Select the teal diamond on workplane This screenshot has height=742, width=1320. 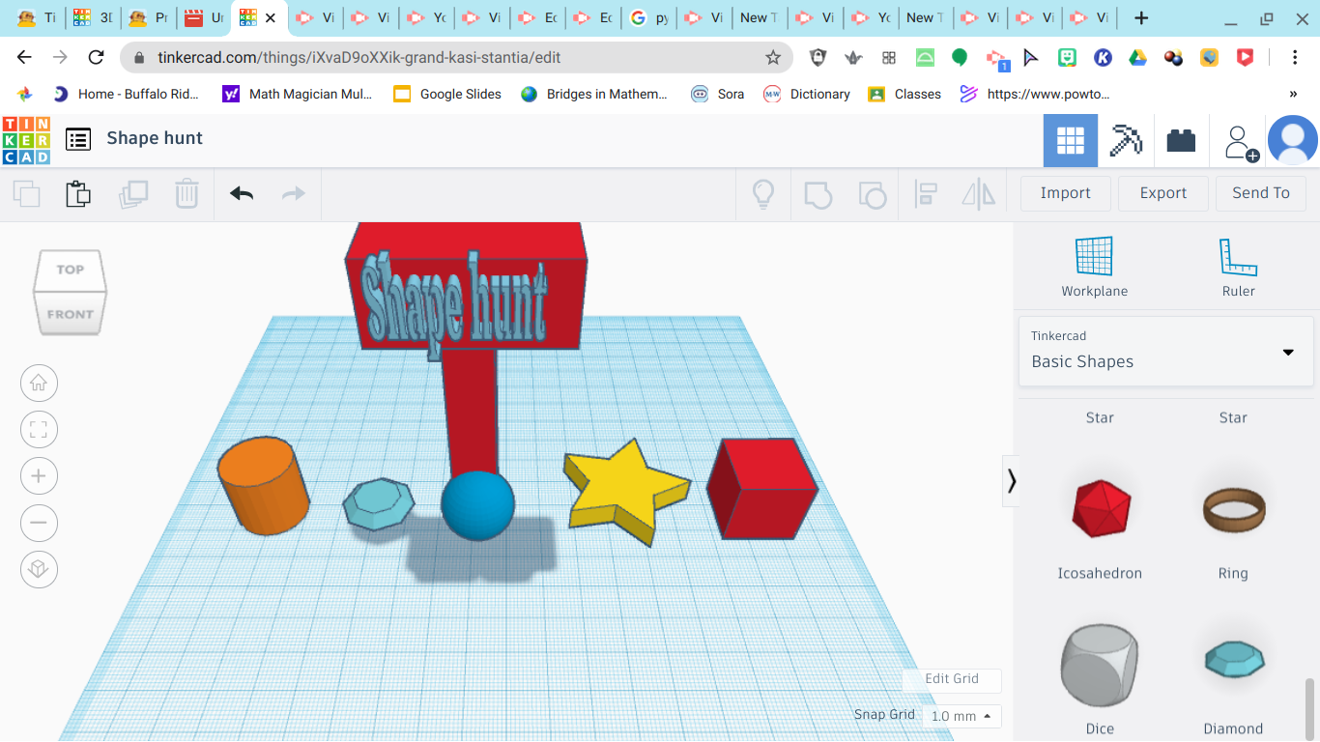pyautogui.click(x=379, y=503)
